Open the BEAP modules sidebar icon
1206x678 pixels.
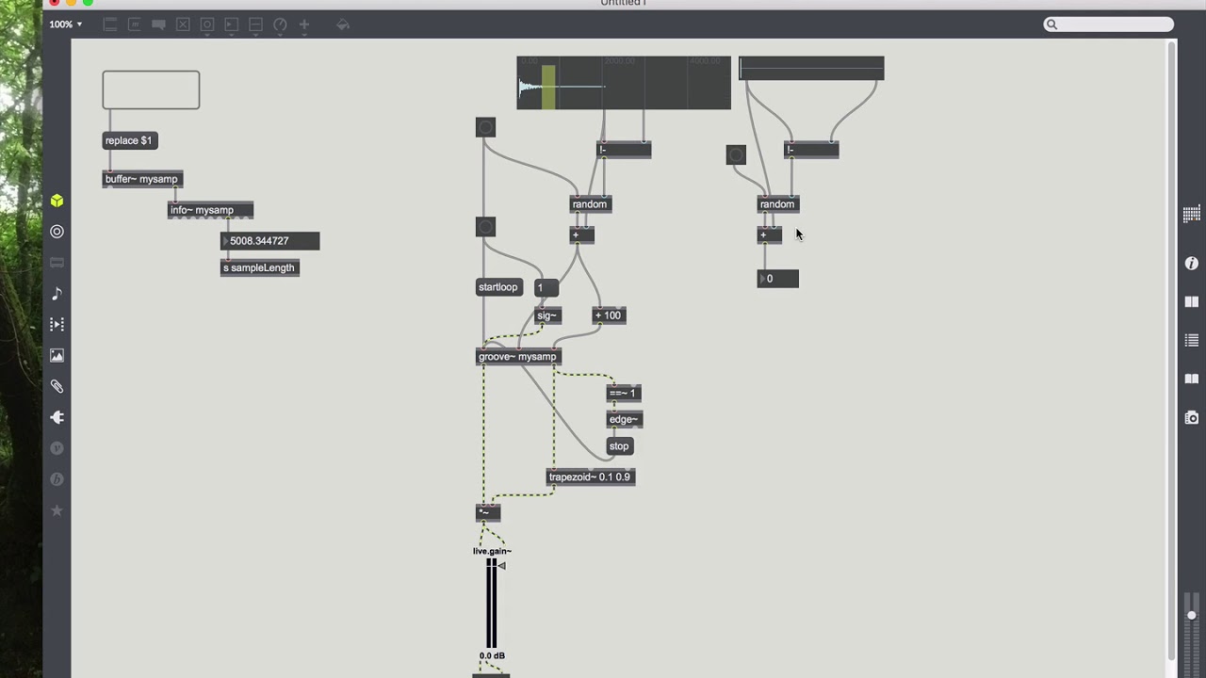[x=57, y=479]
